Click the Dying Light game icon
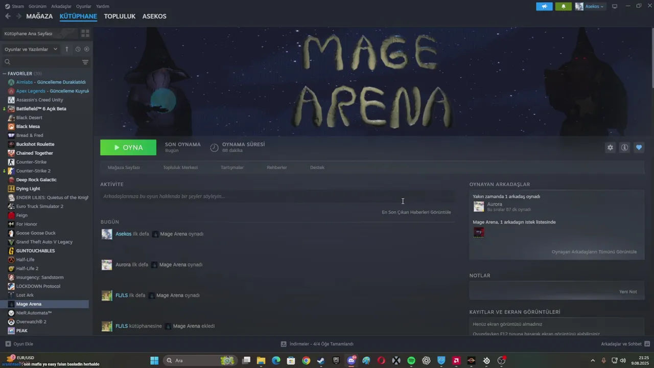Screen dimensions: 654x368 pyautogui.click(x=11, y=189)
